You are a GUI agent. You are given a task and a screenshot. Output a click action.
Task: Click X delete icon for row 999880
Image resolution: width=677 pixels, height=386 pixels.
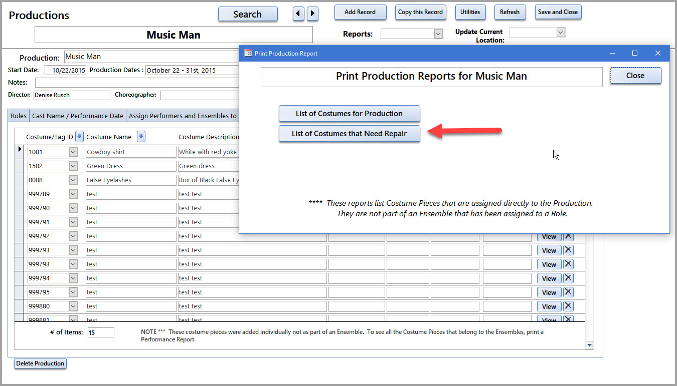click(x=568, y=306)
